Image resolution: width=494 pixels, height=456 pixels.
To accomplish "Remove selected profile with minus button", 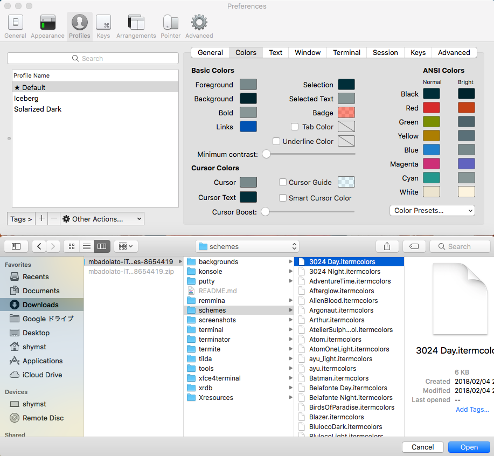I will 54,219.
